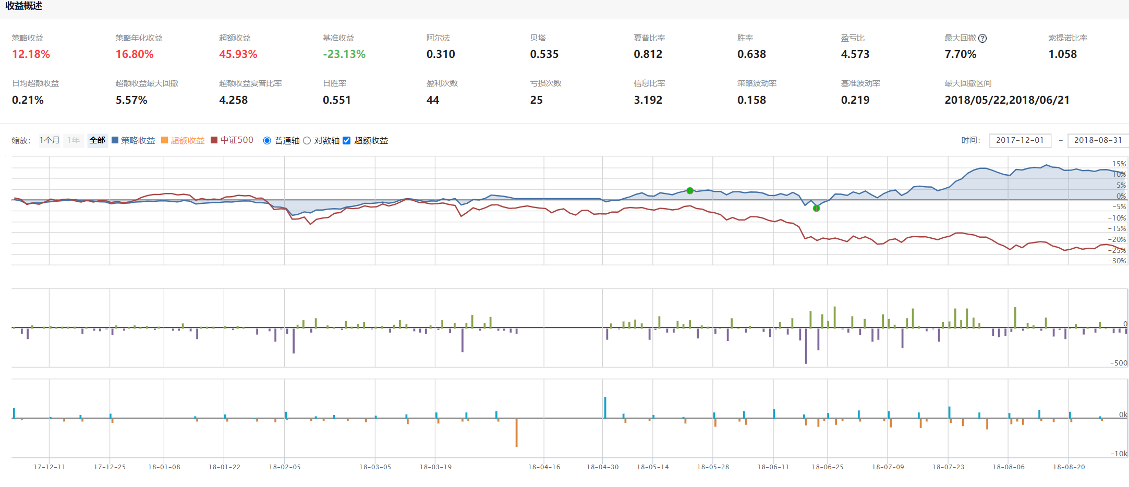Click the 12.18% 策略收益 value

point(31,54)
